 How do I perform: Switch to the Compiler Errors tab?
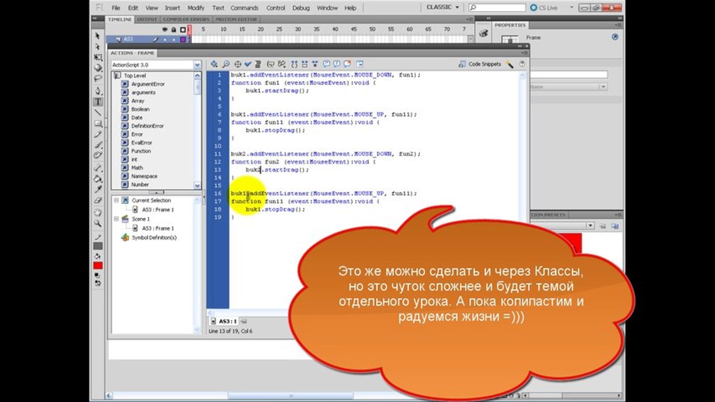(x=186, y=20)
